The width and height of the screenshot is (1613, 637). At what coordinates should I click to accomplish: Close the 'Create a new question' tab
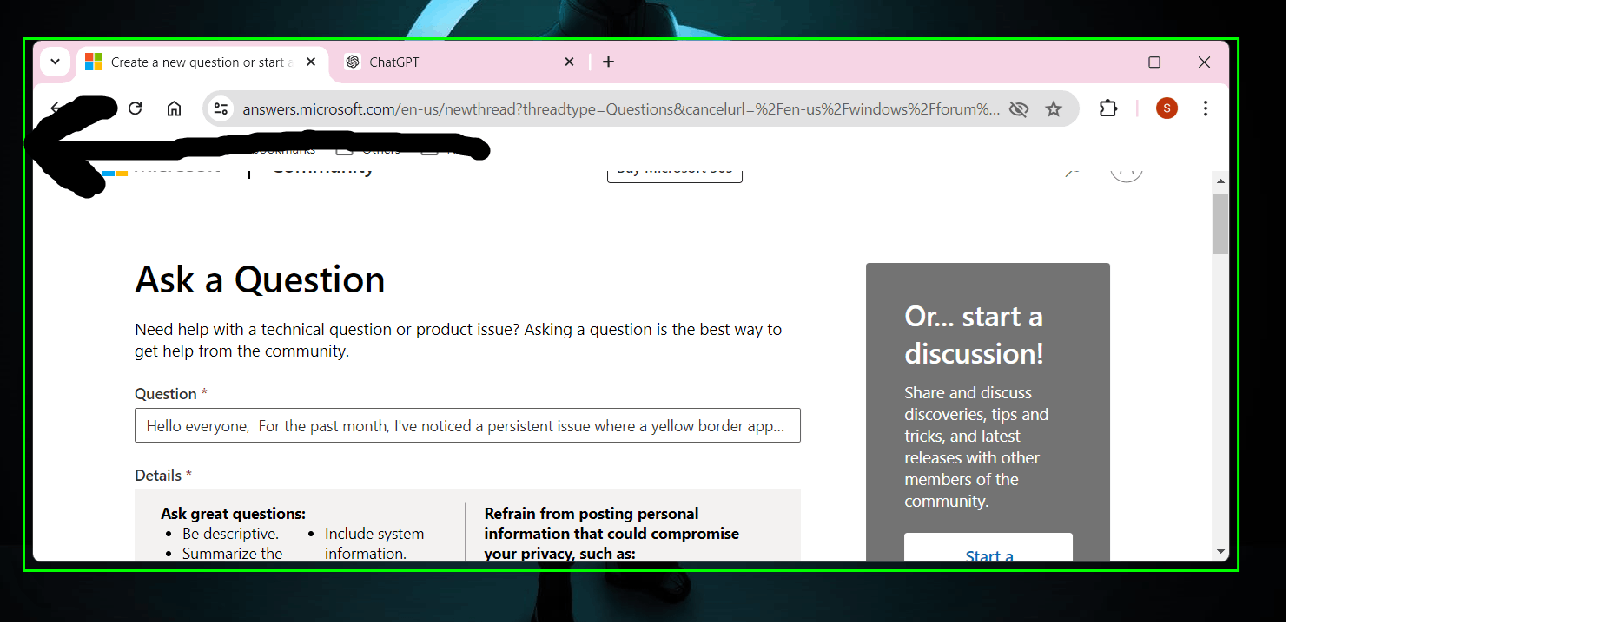click(311, 62)
